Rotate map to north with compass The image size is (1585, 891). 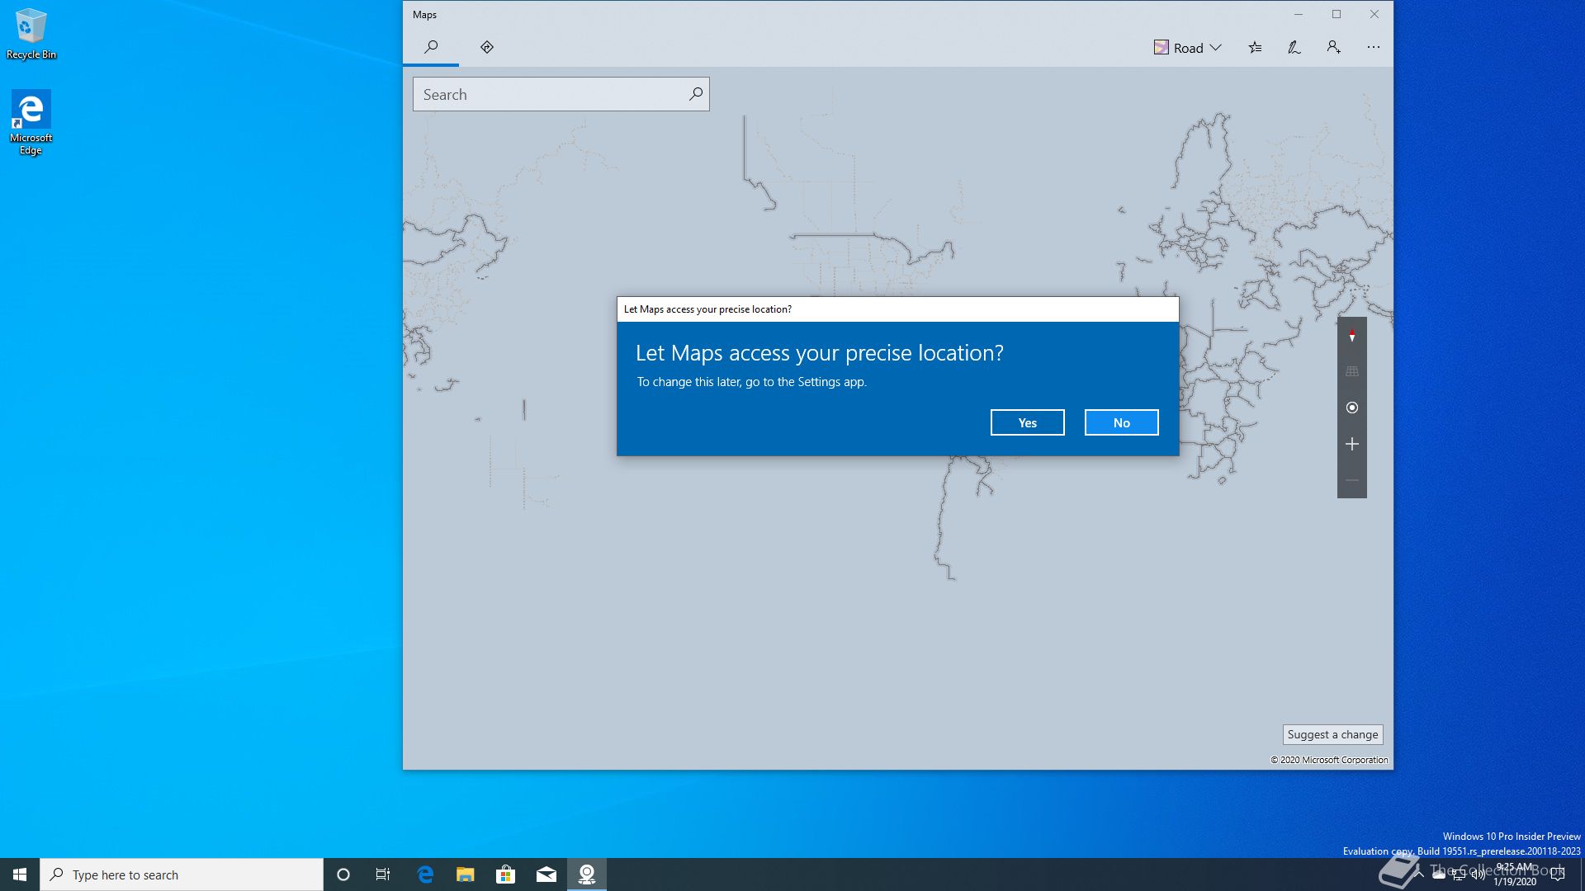(x=1352, y=335)
